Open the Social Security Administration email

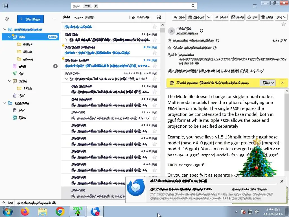[111, 50]
